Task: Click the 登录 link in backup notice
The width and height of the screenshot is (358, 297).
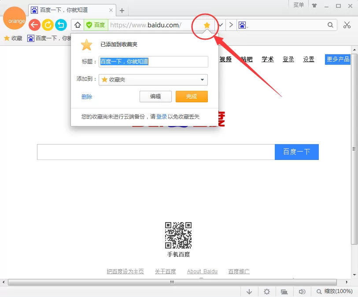Action: tap(162, 117)
